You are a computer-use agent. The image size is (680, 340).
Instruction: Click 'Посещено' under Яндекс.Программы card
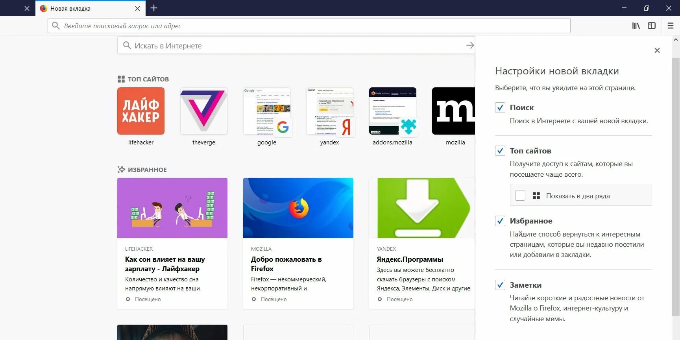400,299
